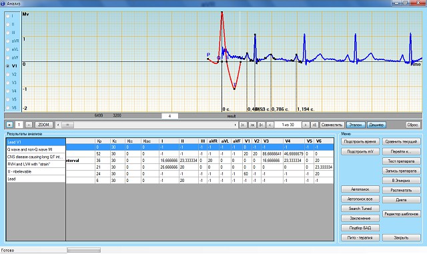The image size is (427, 254).
Task: Click table cell with value 86,6666641
Action: [x=272, y=154]
